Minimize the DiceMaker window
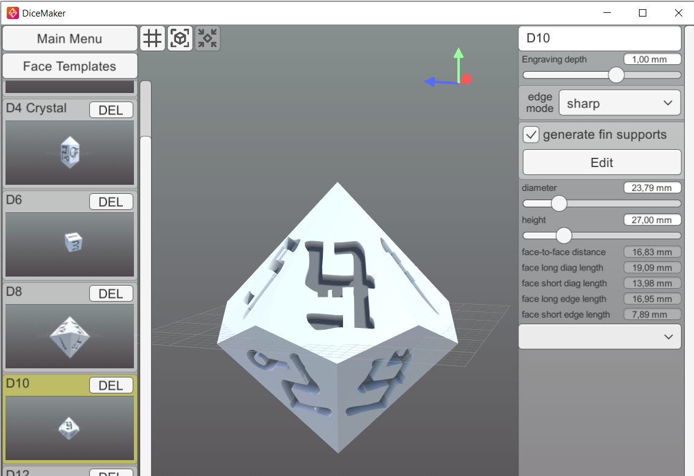Screen dimensions: 694x476 [x=607, y=13]
